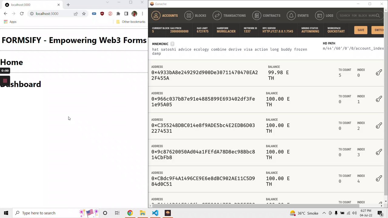The image size is (388, 218).
Task: Reload the localhost:3000 page
Action: coord(22,14)
